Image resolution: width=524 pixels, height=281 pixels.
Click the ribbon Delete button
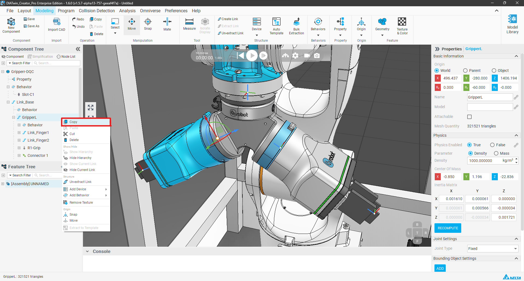[97, 34]
